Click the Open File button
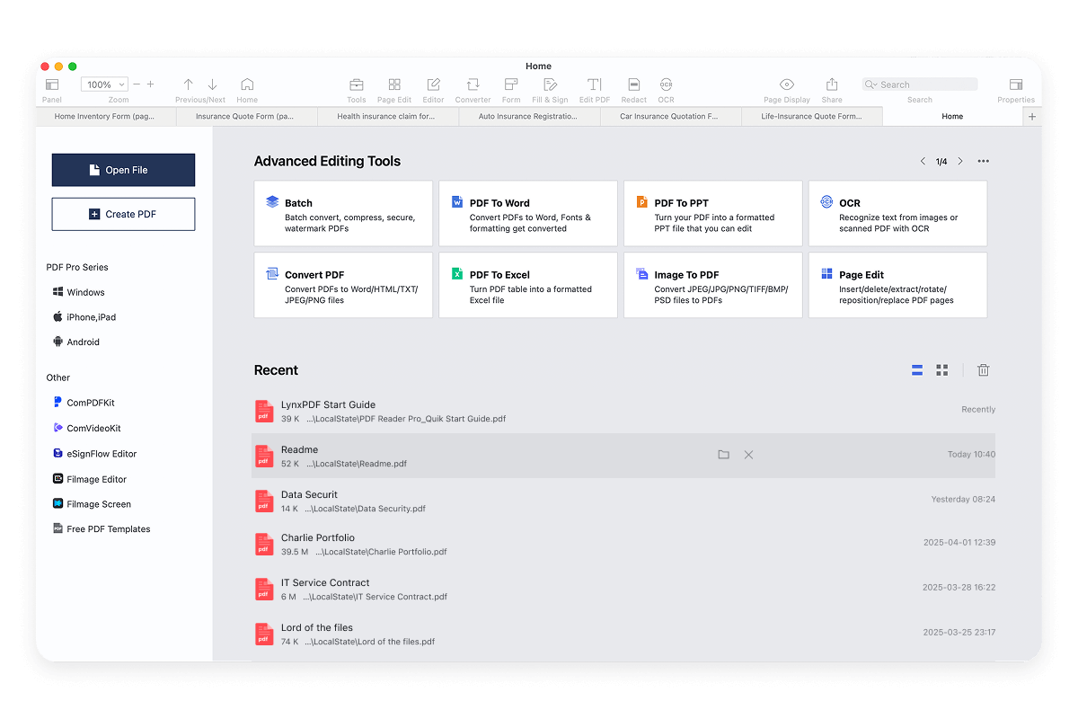Screen dimensions: 1078x719 point(123,170)
